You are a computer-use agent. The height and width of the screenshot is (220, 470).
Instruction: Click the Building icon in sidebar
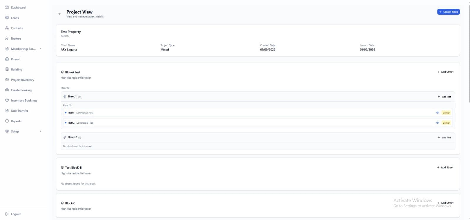(7, 69)
